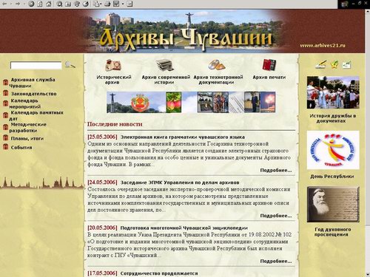Click the envelope note icon in right sidebar

(x=346, y=65)
